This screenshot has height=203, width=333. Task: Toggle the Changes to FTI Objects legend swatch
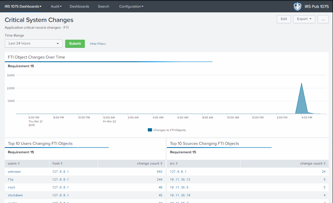tap(150, 130)
